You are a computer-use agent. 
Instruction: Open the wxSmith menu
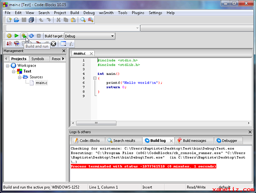pos(106,13)
